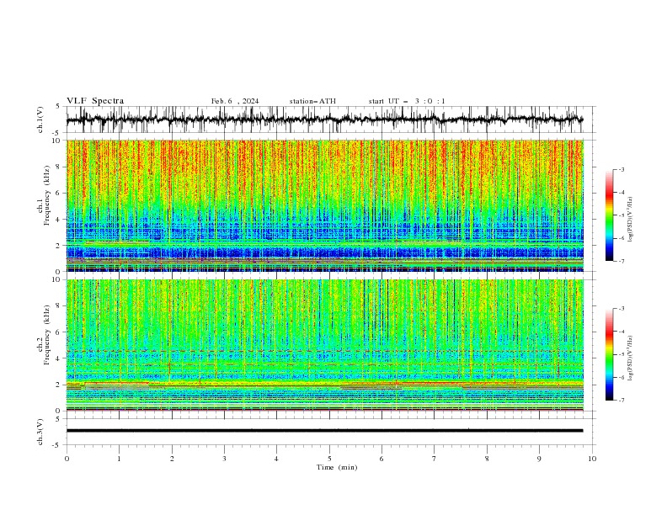Viewport: 667px width, 515px height.
Task: Click the "6" kHz tick on ch.2 frequency axis
Action: [x=59, y=332]
